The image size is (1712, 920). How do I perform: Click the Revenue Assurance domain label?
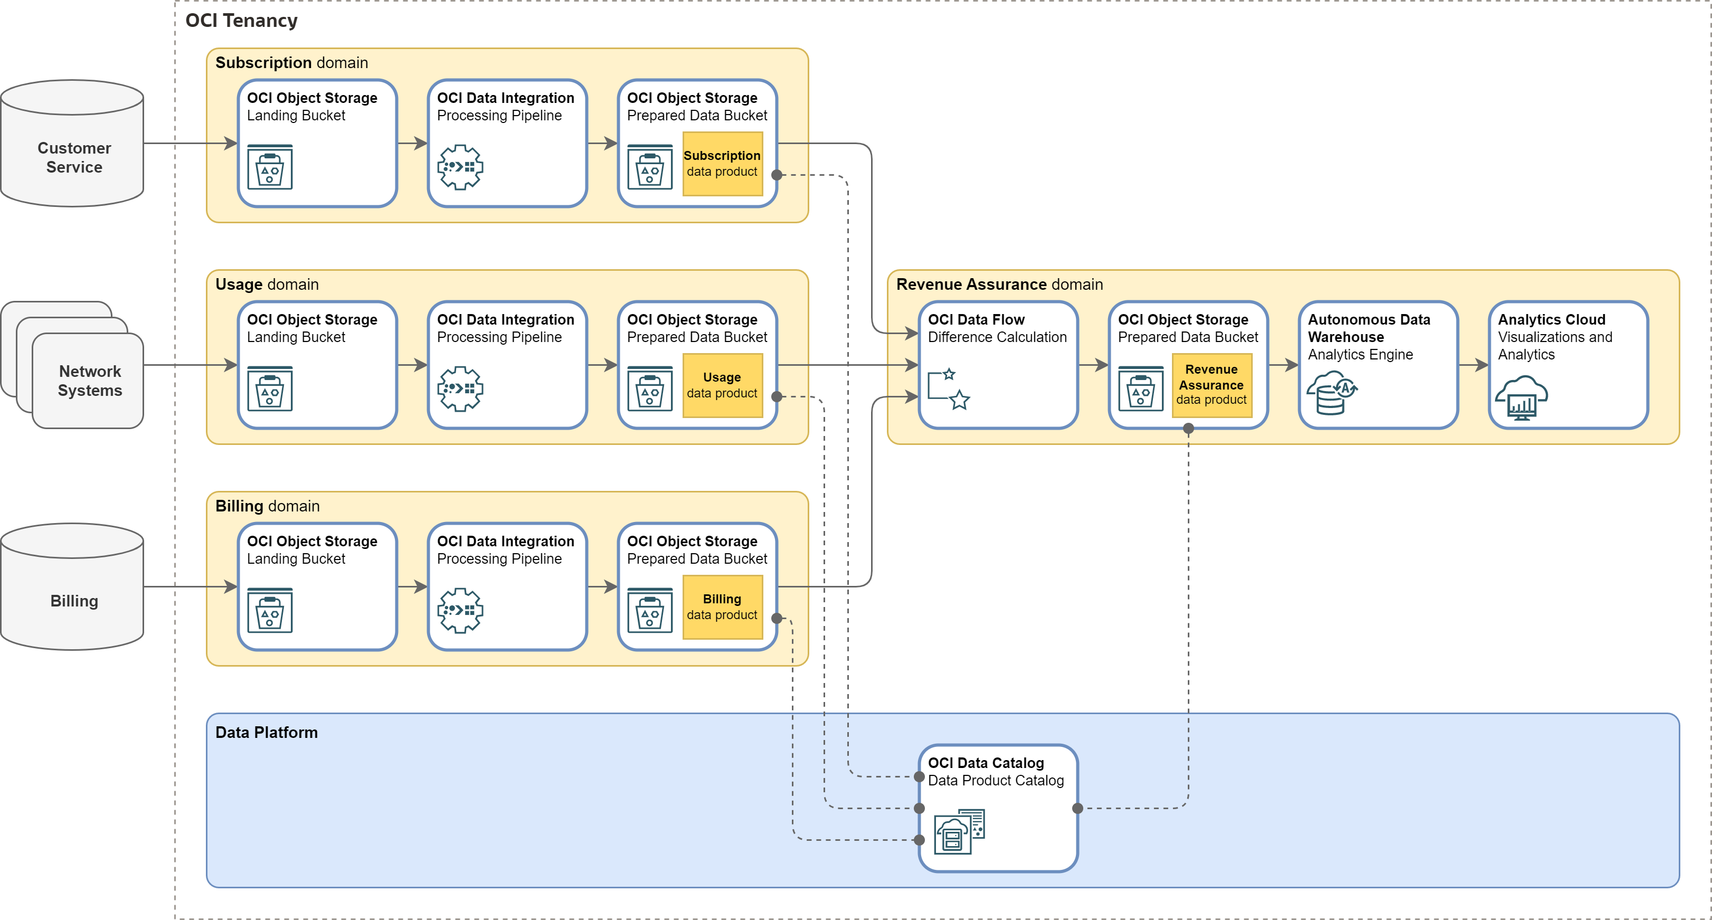[x=999, y=284]
